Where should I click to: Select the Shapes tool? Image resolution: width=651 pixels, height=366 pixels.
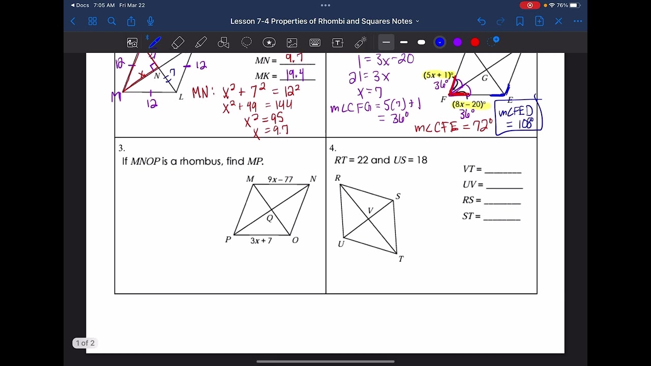(224, 43)
